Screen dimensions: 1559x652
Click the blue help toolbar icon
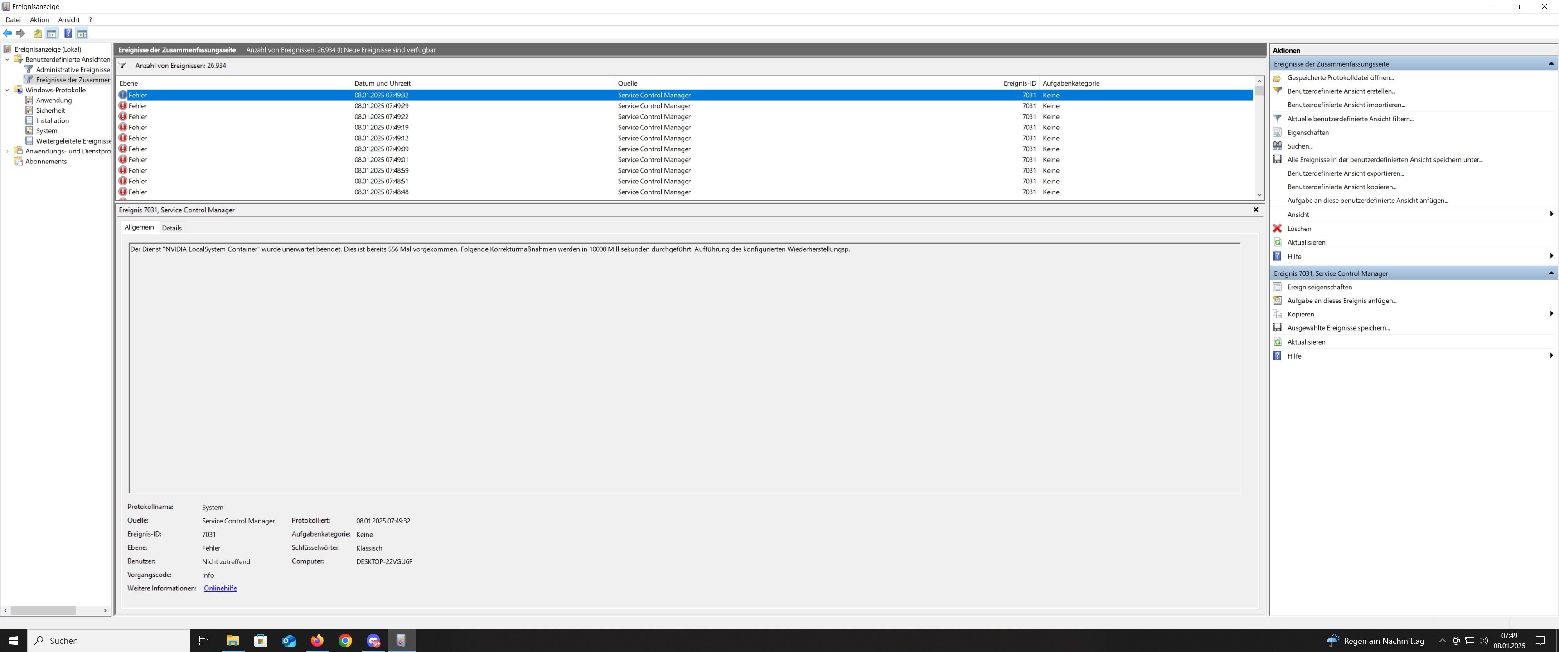tap(68, 33)
